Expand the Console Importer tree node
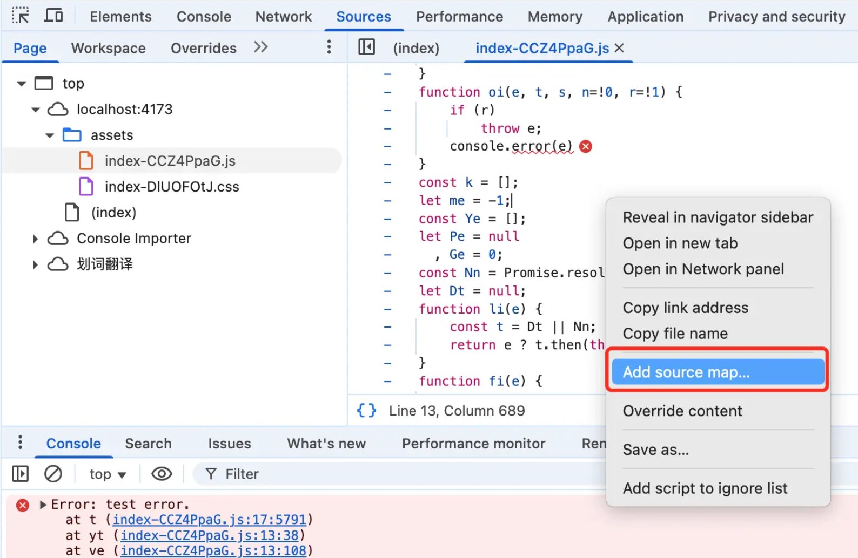 [35, 239]
